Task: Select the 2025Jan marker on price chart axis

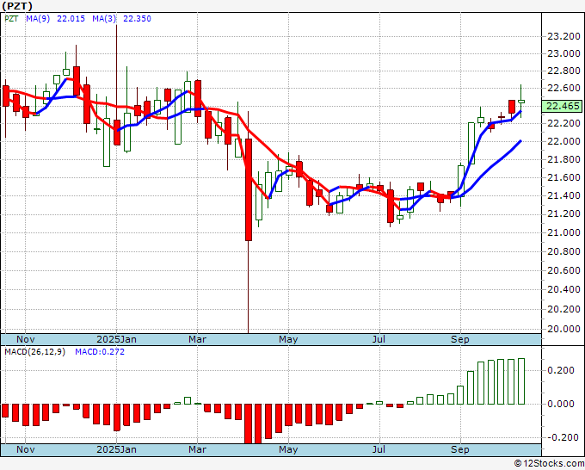Action: click(115, 339)
